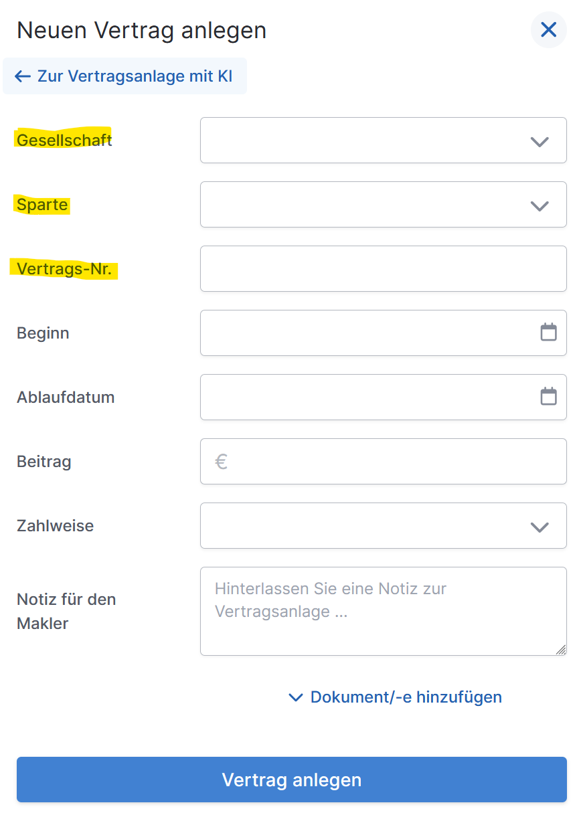Open calendar picker for Beginn date

tap(548, 333)
